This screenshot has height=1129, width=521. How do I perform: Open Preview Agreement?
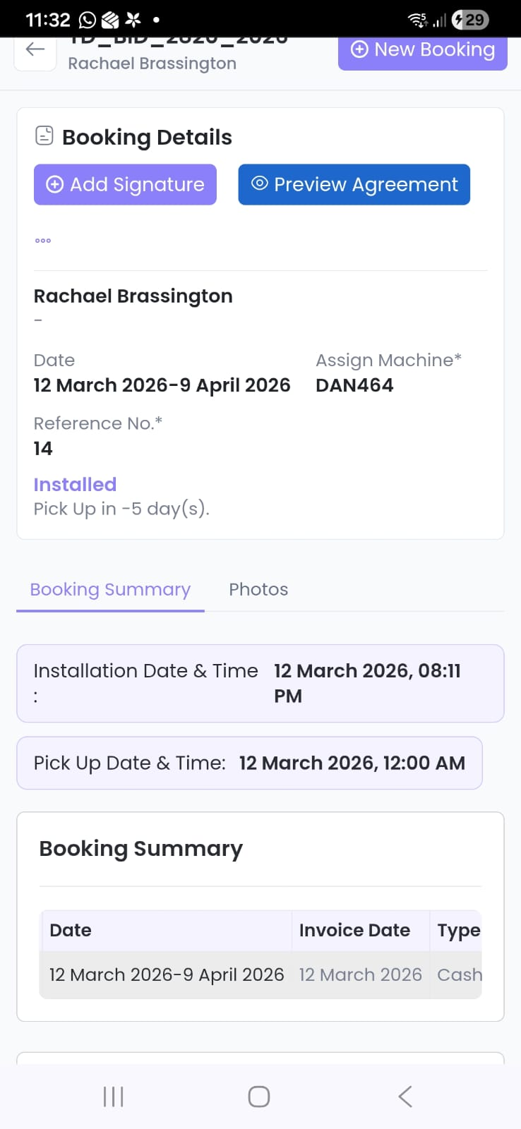[x=354, y=185]
